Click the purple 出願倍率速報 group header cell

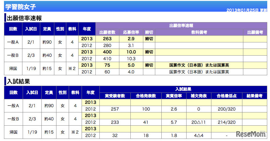(181, 25)
